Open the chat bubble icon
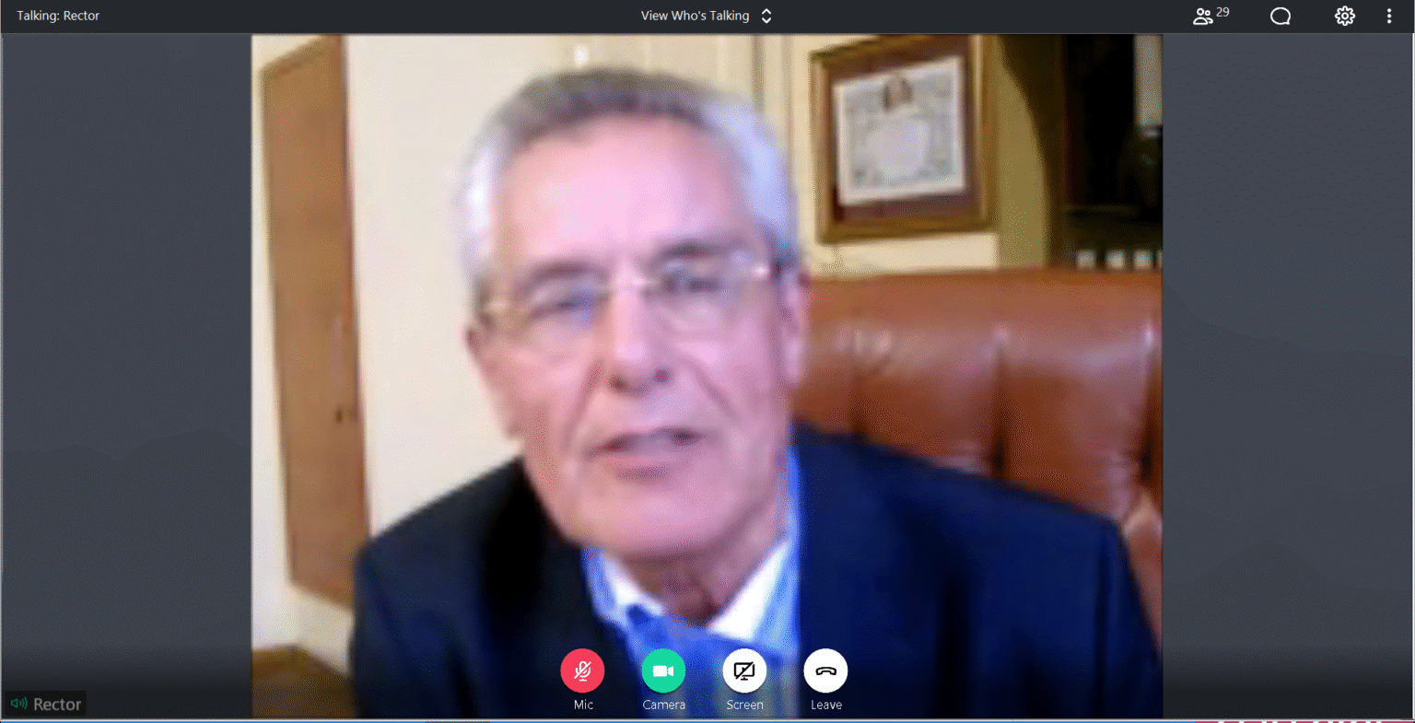This screenshot has width=1415, height=723. coord(1281,16)
